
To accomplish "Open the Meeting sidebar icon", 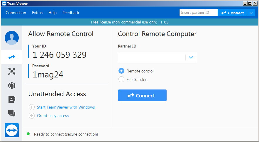I will [x=12, y=85].
